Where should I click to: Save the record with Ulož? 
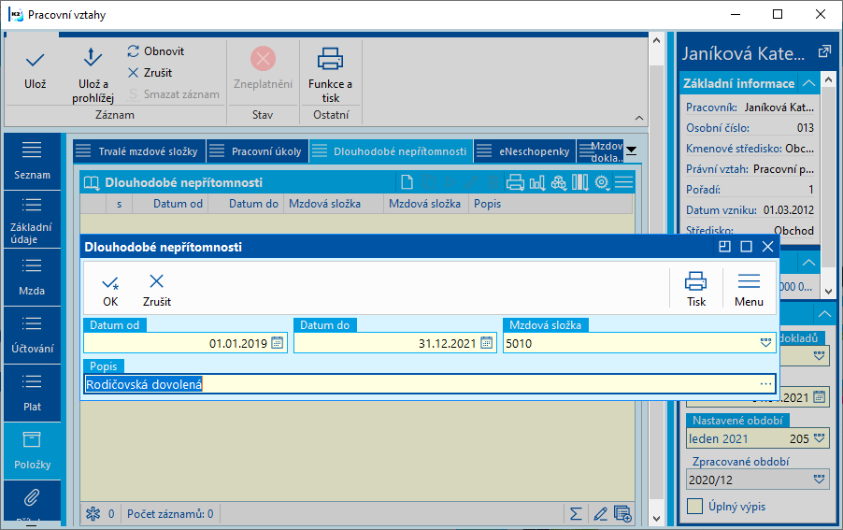click(x=35, y=70)
